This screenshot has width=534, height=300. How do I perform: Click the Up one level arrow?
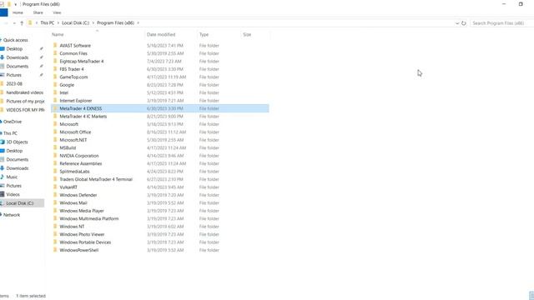(x=22, y=23)
